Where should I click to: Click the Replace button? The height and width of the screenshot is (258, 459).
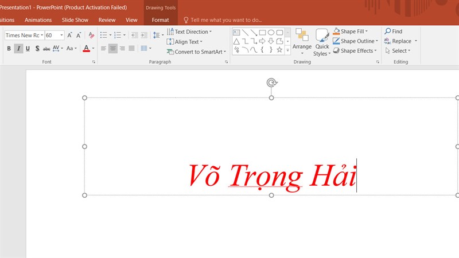click(398, 41)
